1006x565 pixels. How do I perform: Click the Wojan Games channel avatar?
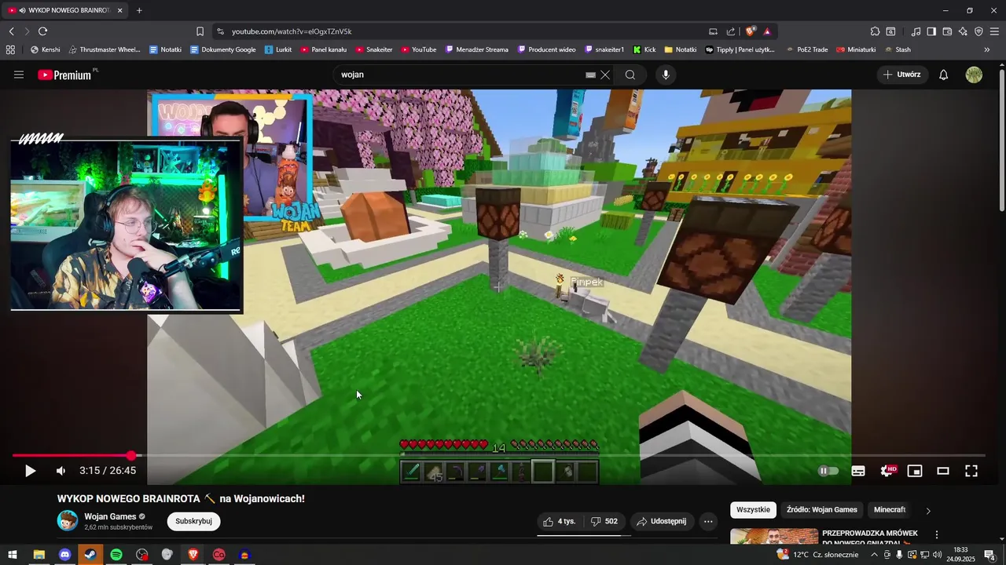point(68,520)
